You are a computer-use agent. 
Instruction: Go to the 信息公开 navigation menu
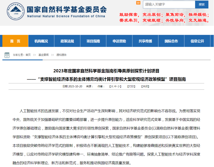coord(197,41)
